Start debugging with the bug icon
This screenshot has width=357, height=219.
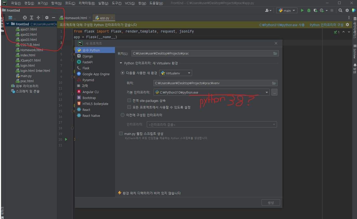309,10
